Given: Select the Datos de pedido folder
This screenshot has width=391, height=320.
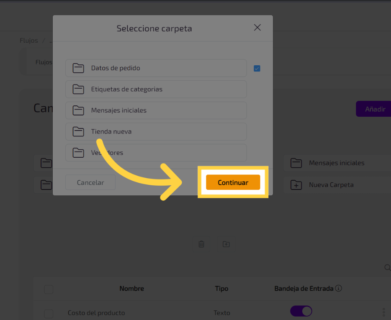Looking at the screenshot, I should (x=156, y=68).
